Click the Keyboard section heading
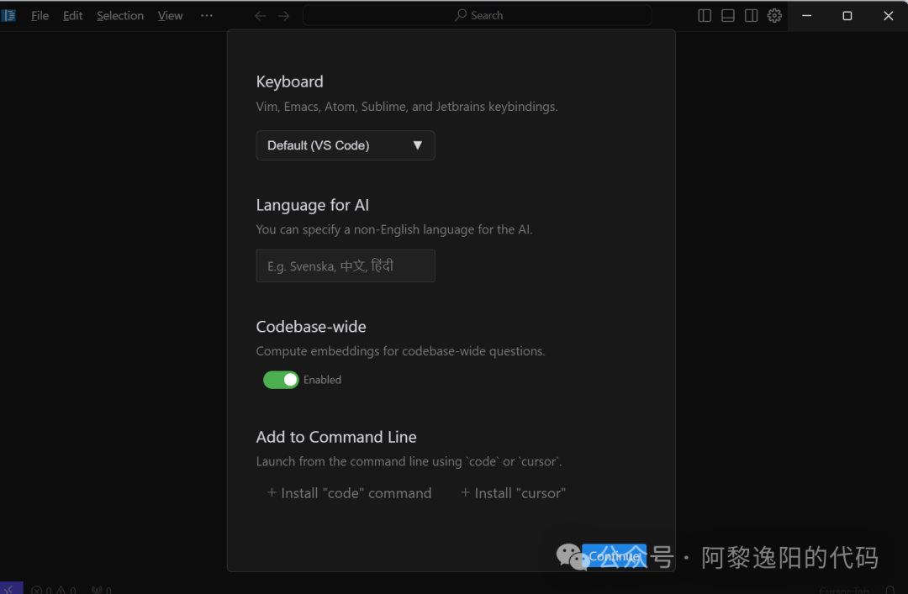 (x=289, y=81)
